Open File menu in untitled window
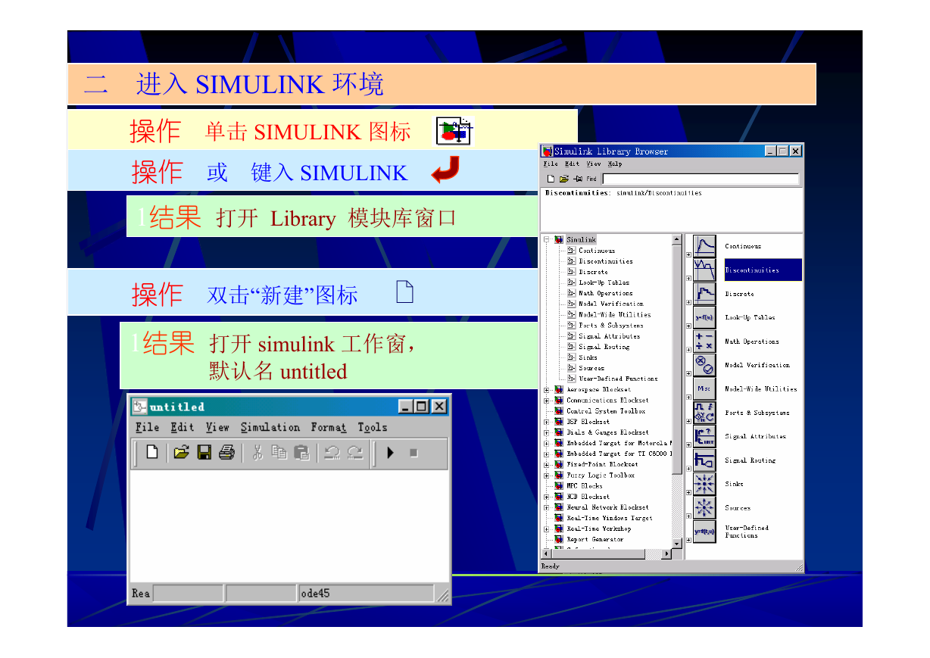930x658 pixels. coord(147,427)
